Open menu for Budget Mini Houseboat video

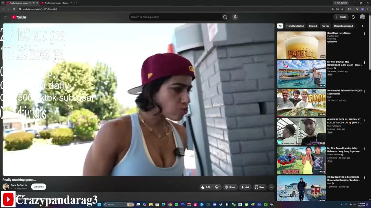point(364,62)
